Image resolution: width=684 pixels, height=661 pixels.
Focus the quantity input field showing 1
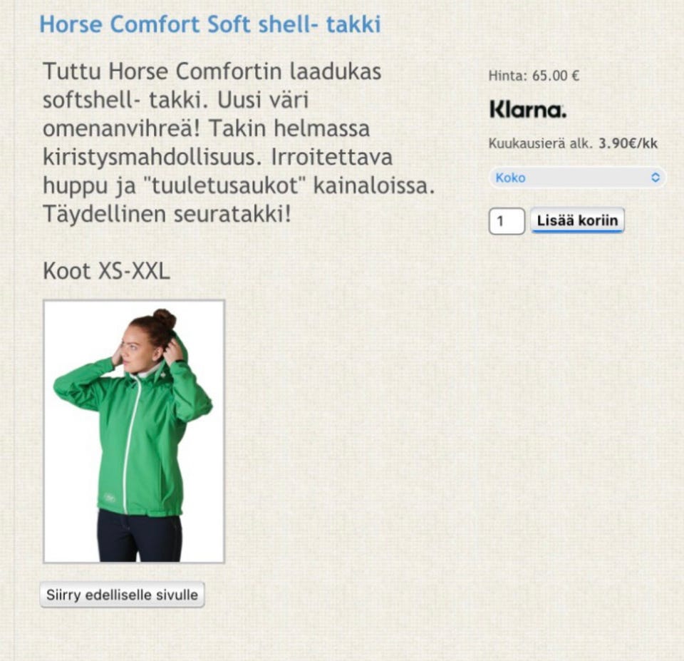(x=507, y=221)
